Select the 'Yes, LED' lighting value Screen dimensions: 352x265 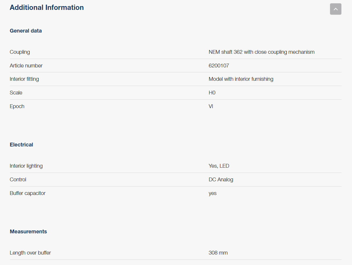coord(219,166)
